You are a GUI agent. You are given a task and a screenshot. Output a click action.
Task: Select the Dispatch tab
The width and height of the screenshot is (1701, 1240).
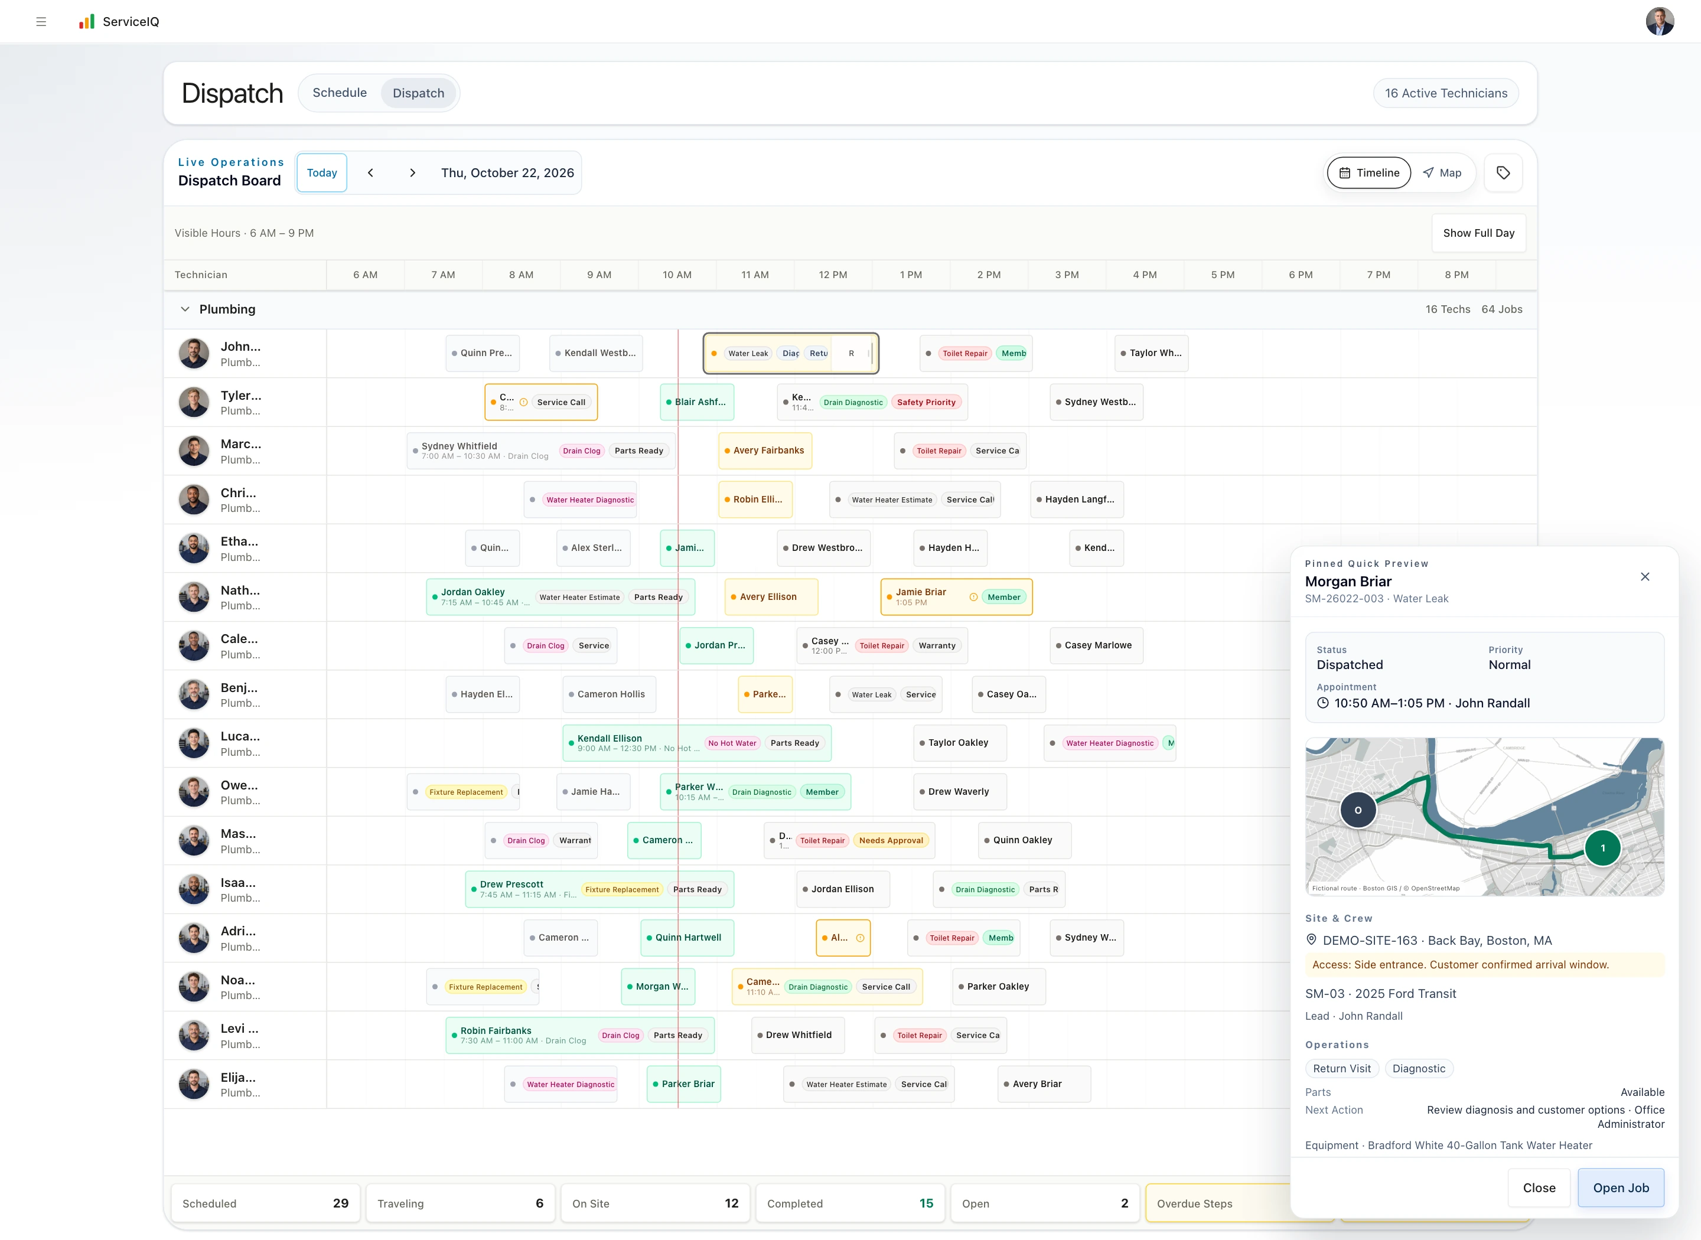[418, 93]
